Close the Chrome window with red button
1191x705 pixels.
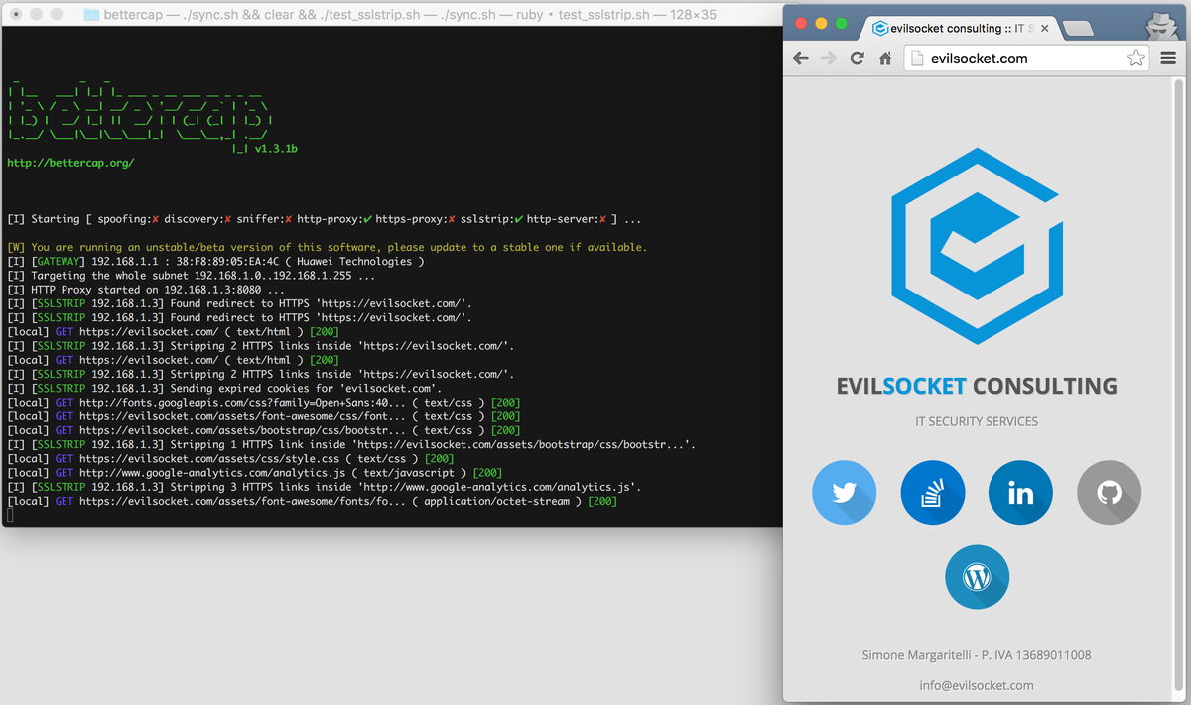pos(800,23)
